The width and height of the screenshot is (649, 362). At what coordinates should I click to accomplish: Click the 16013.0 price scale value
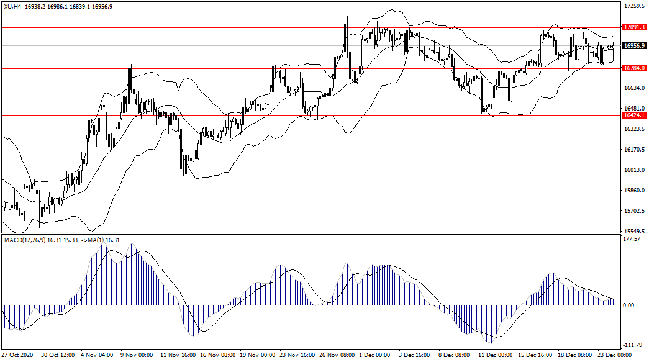635,170
